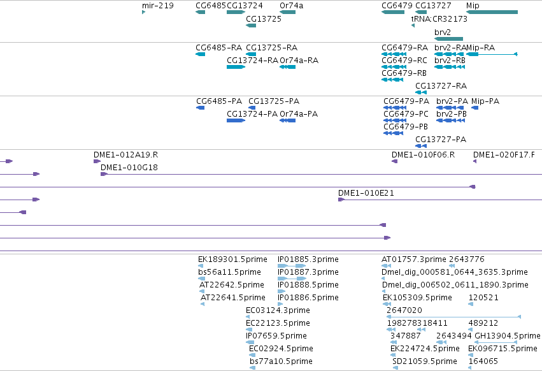Click the EC03124.3prime EST label
This screenshot has height=371, width=542.
[x=278, y=310]
